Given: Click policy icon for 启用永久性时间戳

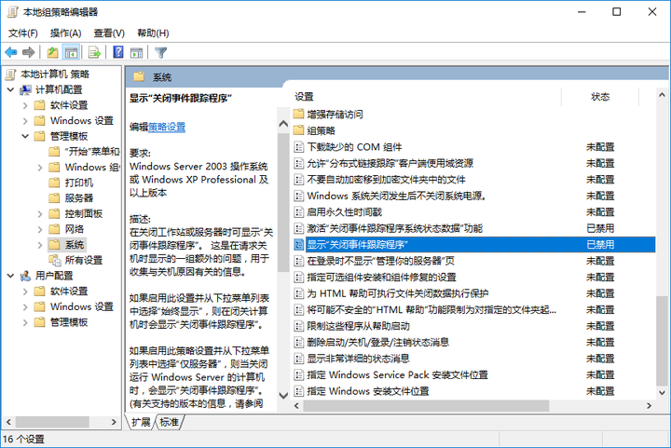Looking at the screenshot, I should pos(299,212).
